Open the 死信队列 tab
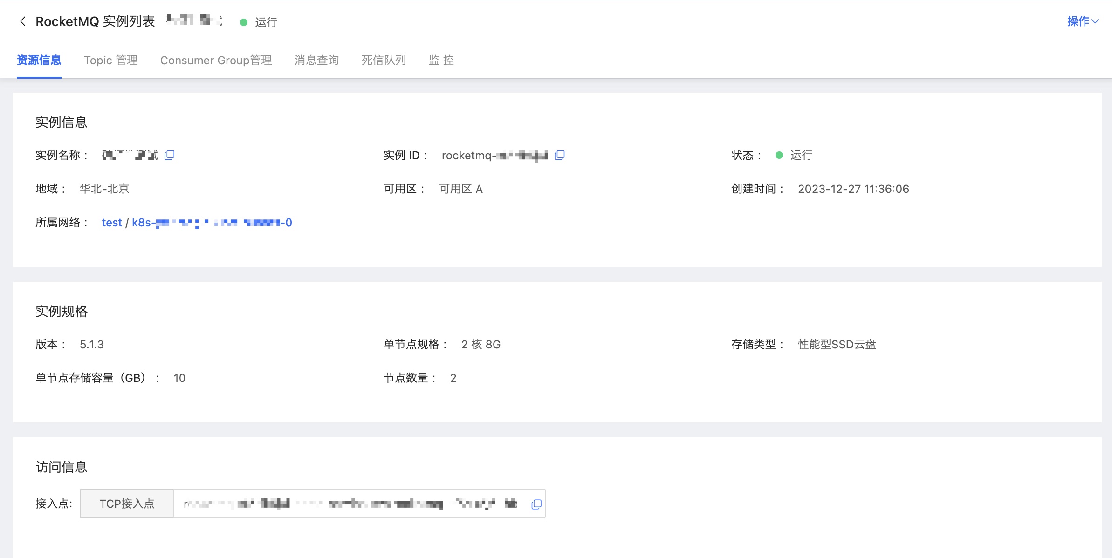1112x558 pixels. tap(384, 61)
